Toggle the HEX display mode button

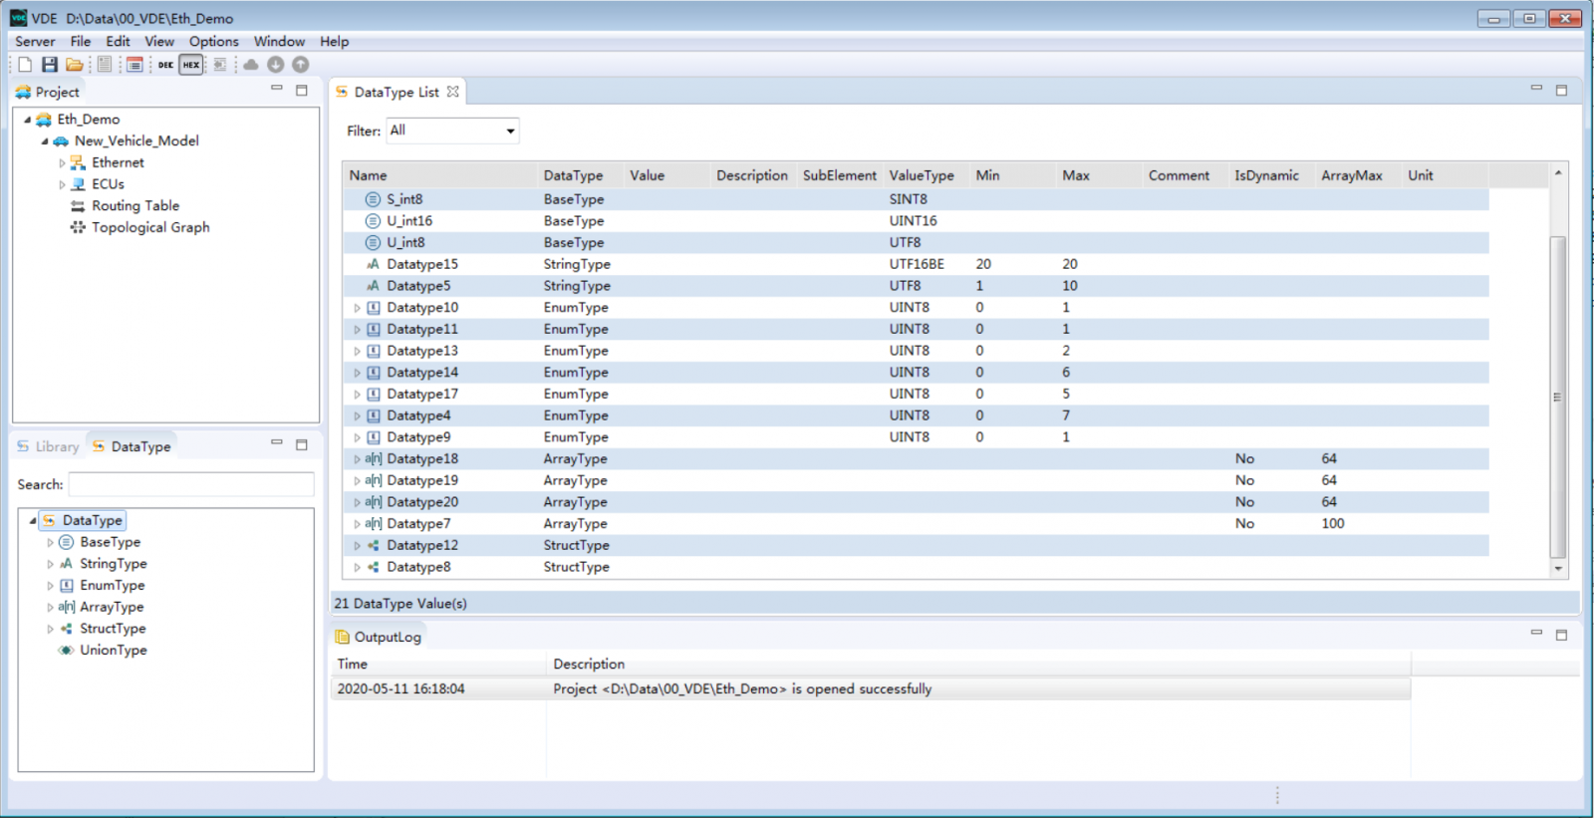tap(191, 65)
